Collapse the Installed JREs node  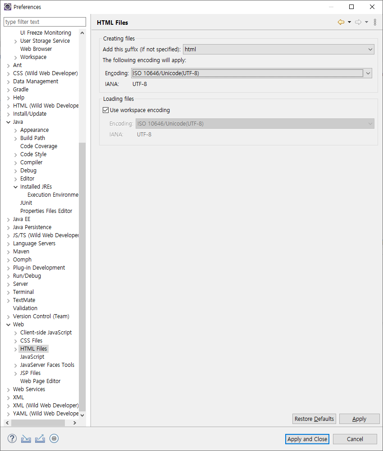click(16, 187)
